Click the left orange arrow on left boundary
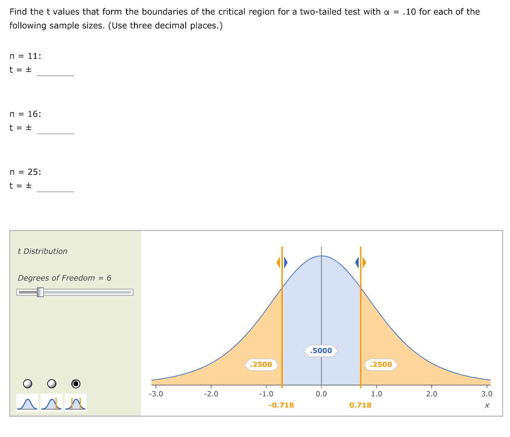This screenshot has height=437, width=510. [278, 262]
